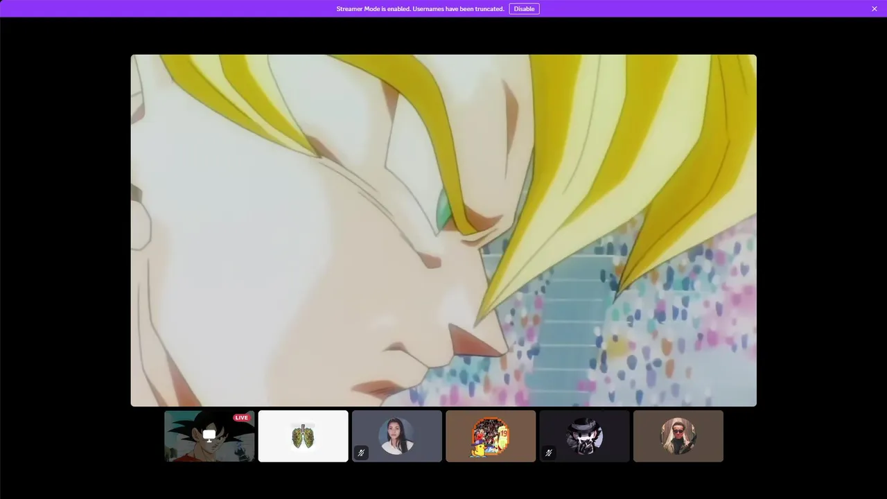The image size is (887, 499).
Task: Select the participant tile with the yellow duck avatar
Action: (x=491, y=436)
